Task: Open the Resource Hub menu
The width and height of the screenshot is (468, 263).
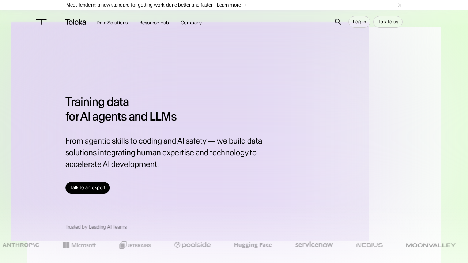Action: [x=154, y=23]
